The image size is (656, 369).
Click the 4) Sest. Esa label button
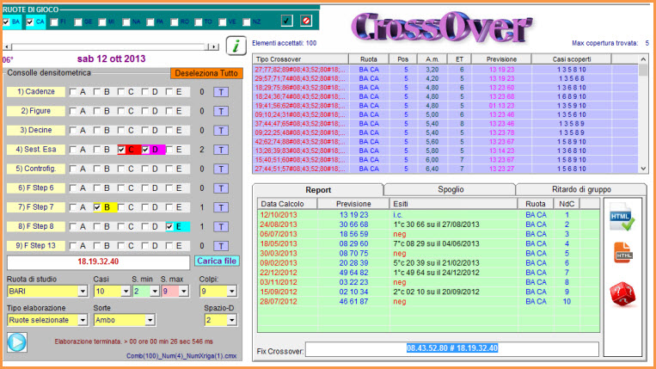pyautogui.click(x=36, y=150)
